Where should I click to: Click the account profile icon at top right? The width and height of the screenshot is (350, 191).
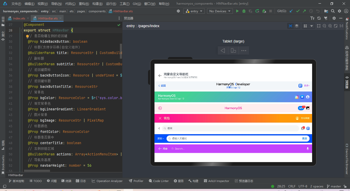pyautogui.click(x=346, y=11)
